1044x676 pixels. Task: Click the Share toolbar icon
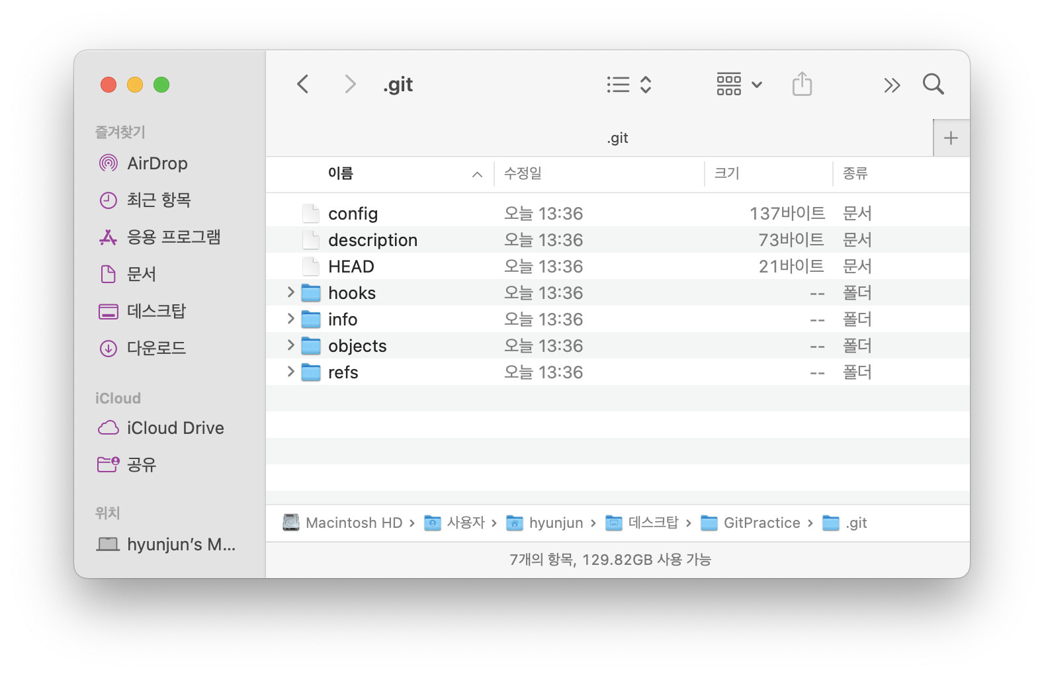pyautogui.click(x=802, y=84)
